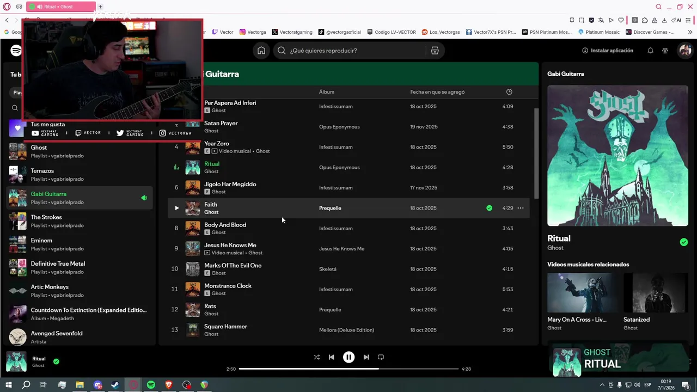This screenshot has height=392, width=697.
Task: Open more options for Faith
Action: tap(521, 208)
